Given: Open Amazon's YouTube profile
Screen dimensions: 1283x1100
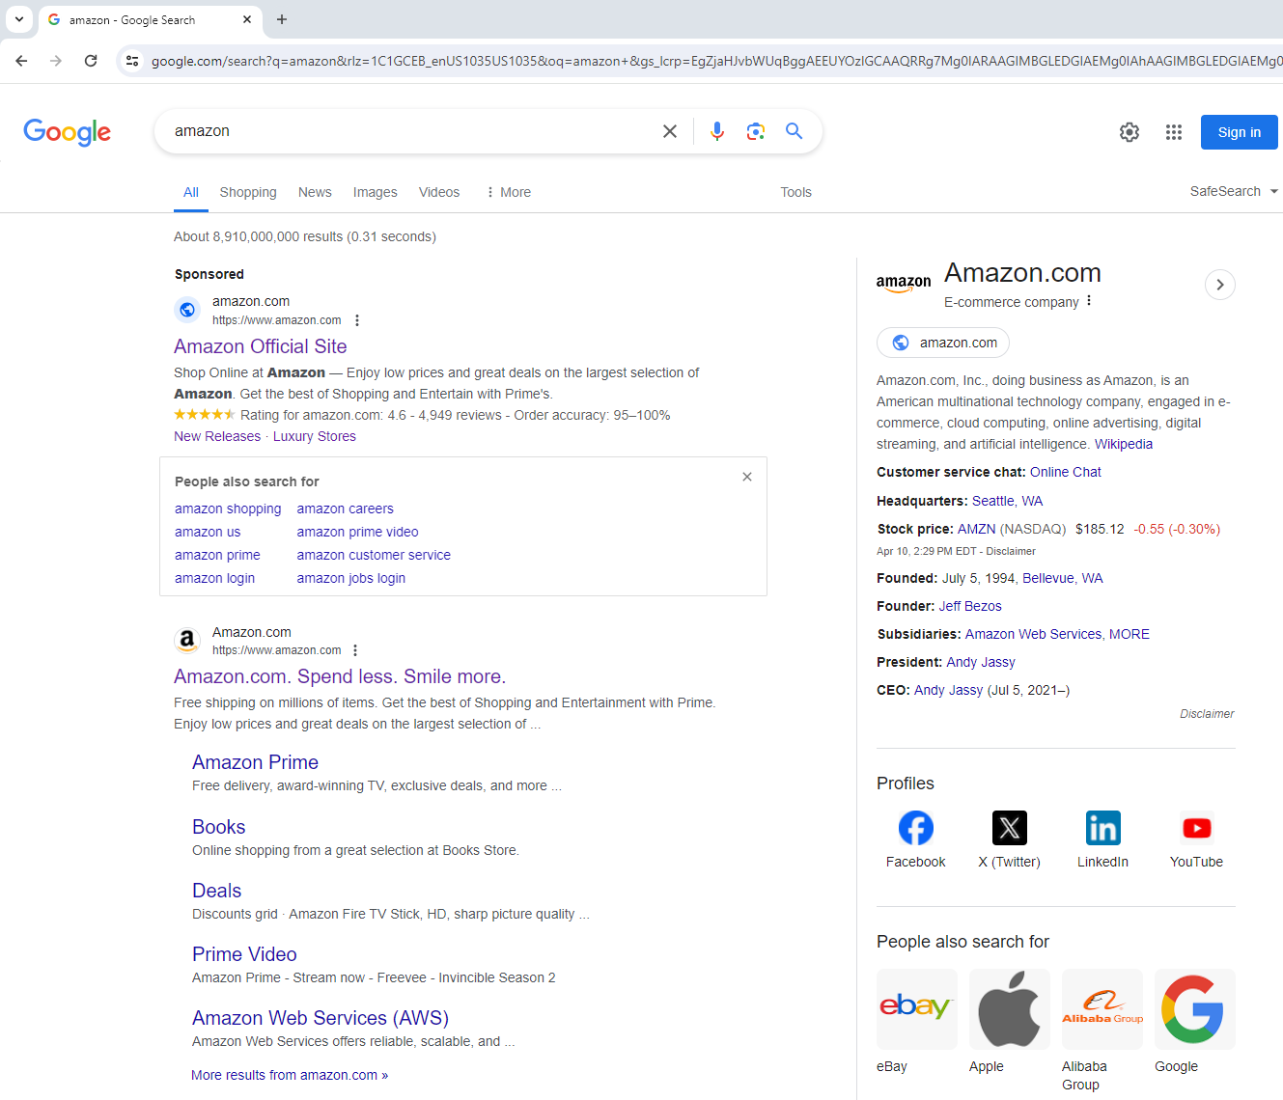Looking at the screenshot, I should pos(1197,839).
